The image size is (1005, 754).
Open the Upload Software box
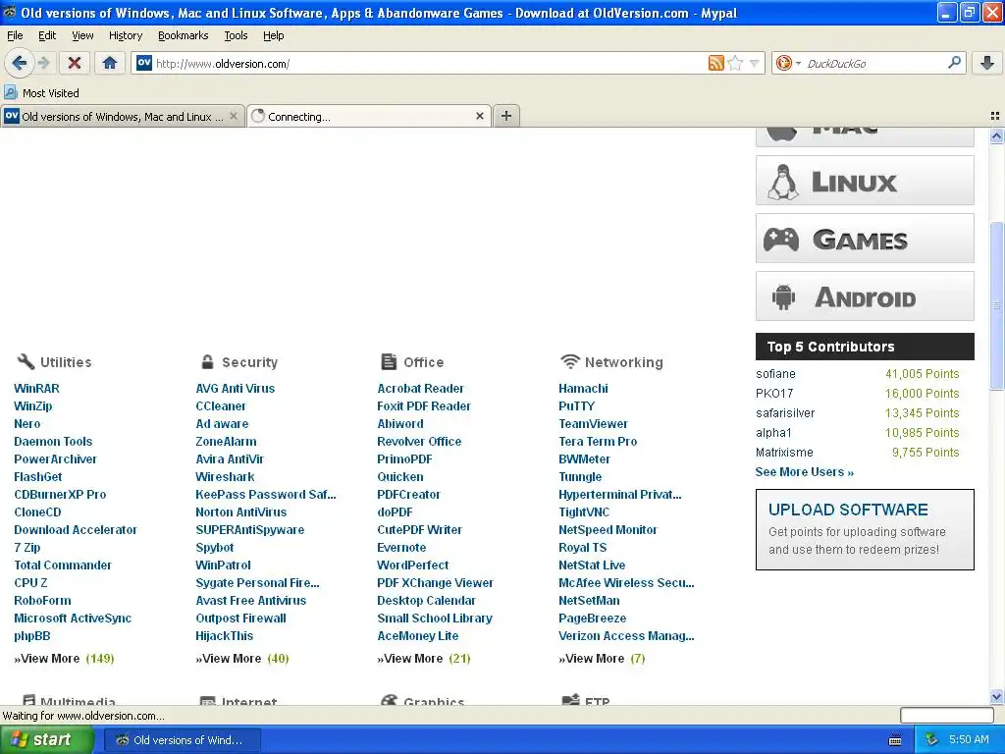point(865,529)
